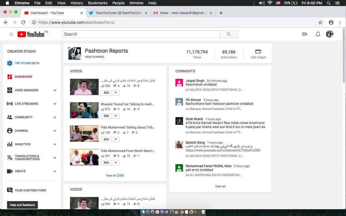Click the Chrome address bar URL
The height and width of the screenshot is (216, 346).
click(76, 22)
